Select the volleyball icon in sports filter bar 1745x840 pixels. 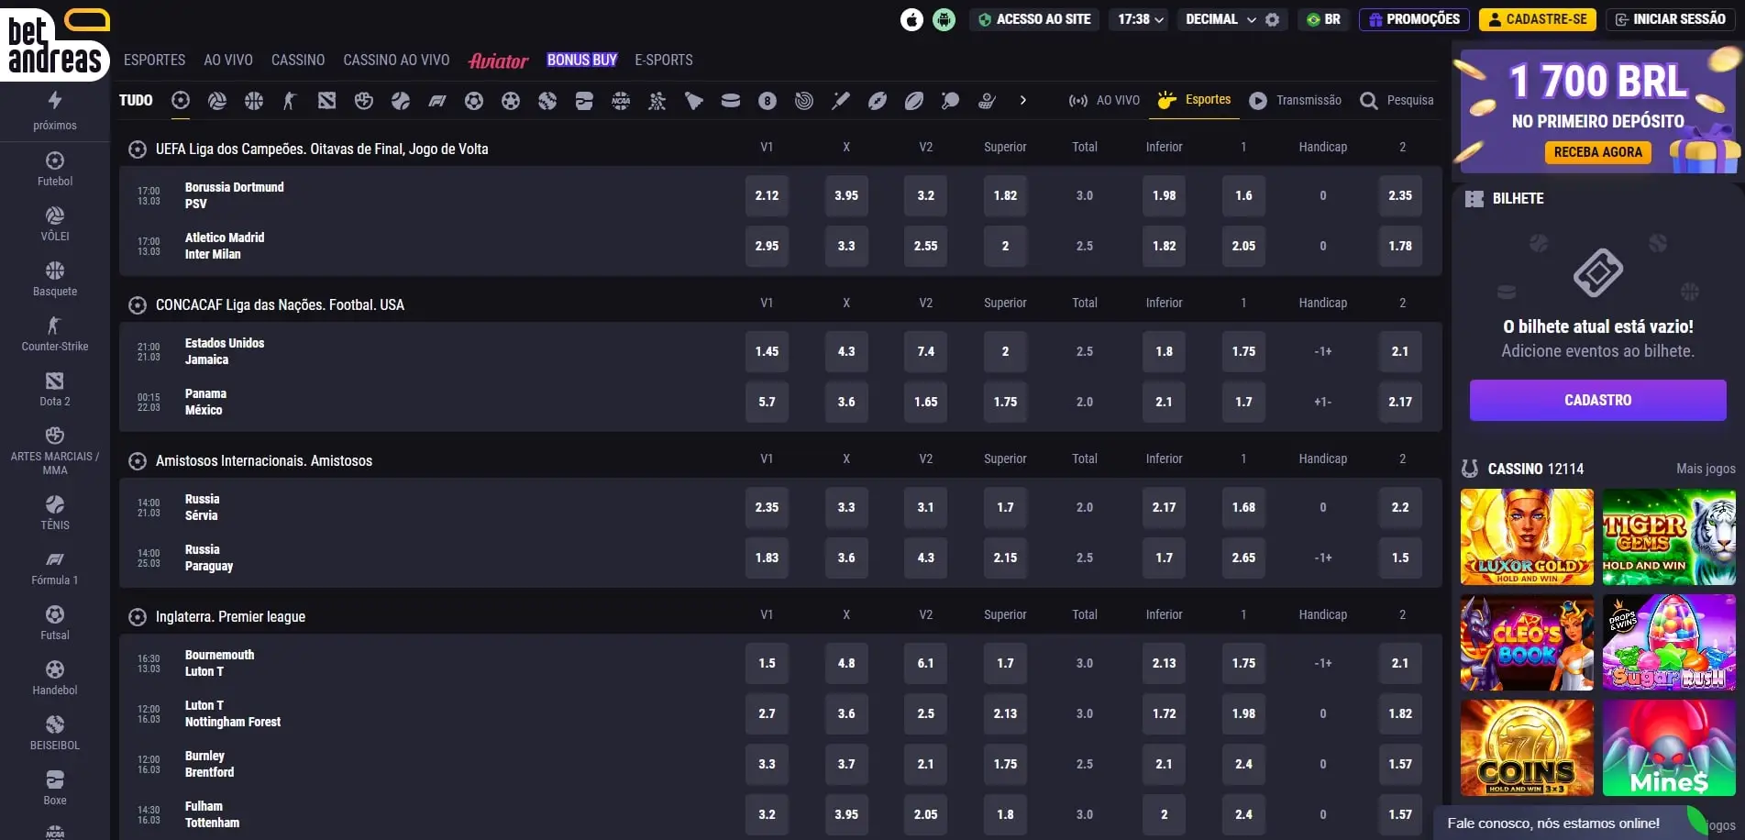click(217, 101)
